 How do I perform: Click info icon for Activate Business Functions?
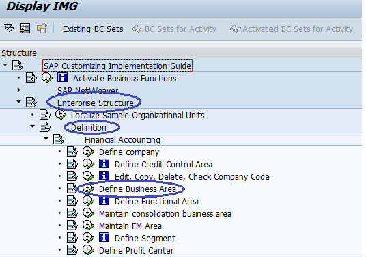63,77
